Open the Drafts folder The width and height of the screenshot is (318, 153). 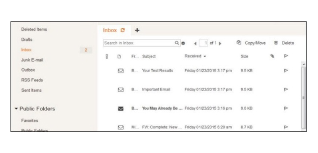click(27, 39)
